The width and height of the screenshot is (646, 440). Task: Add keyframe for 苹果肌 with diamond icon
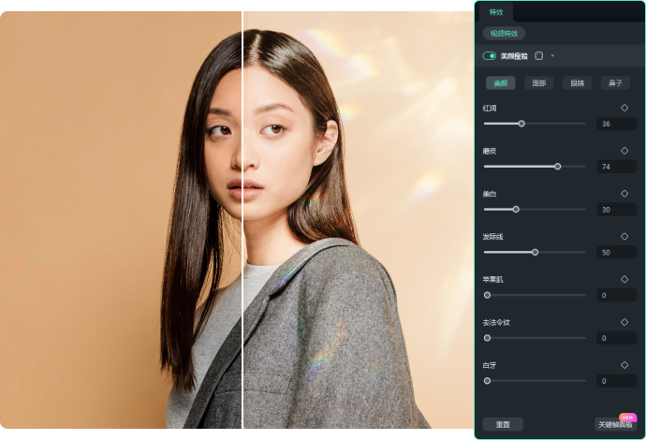tap(624, 279)
